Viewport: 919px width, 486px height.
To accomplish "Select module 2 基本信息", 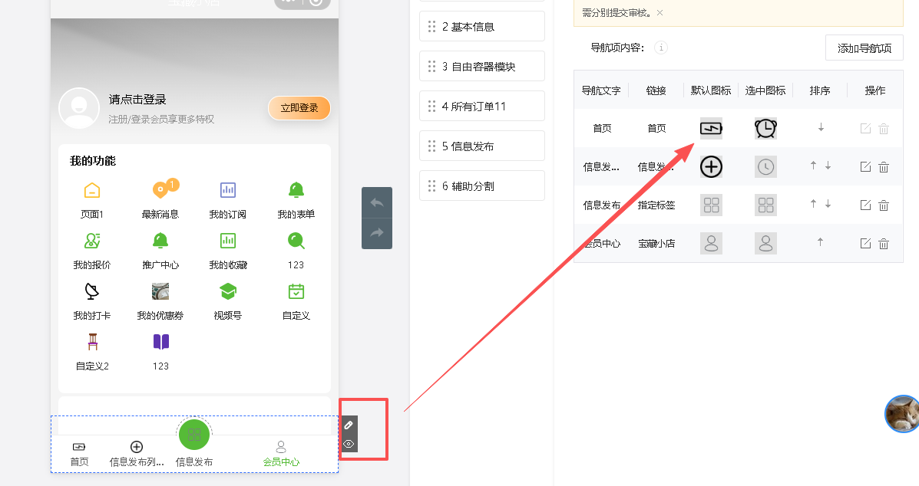I will (482, 26).
